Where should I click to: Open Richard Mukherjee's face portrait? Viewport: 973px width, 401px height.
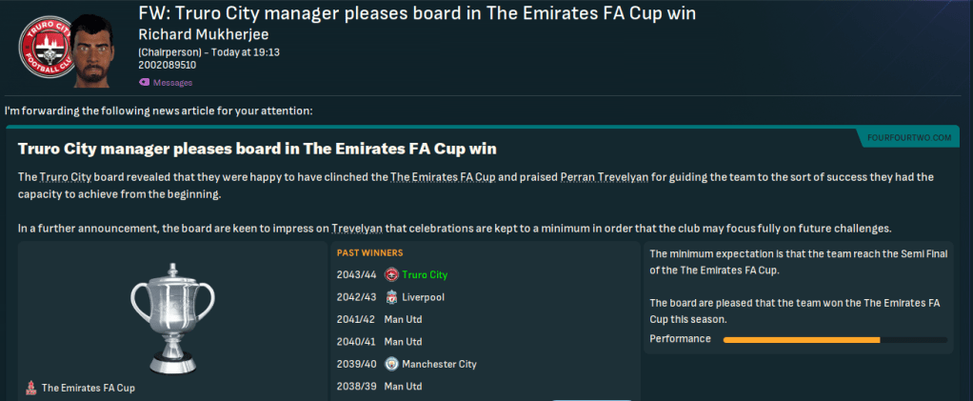tap(106, 49)
